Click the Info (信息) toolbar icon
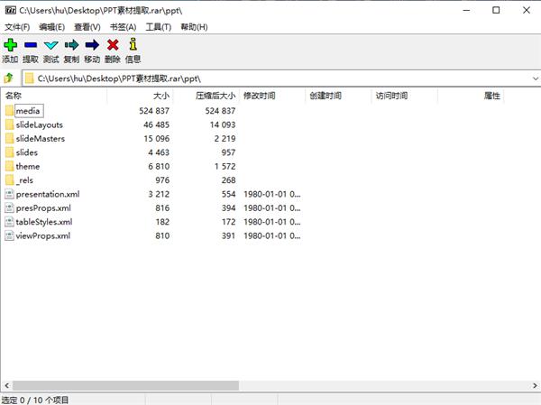 click(133, 45)
